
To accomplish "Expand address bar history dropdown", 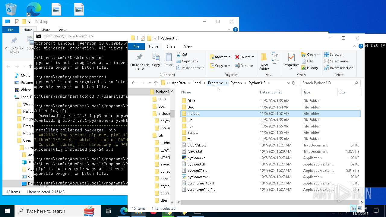I will [x=288, y=83].
